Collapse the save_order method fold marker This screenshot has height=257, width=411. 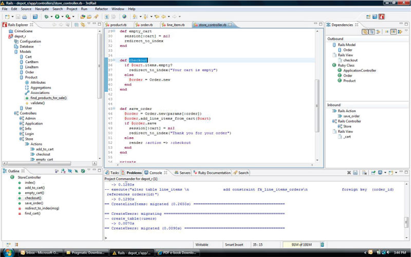[x=114, y=108]
